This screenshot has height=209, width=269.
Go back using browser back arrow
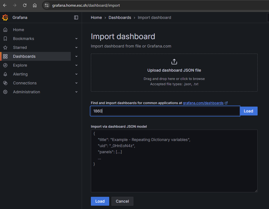tap(5, 5)
